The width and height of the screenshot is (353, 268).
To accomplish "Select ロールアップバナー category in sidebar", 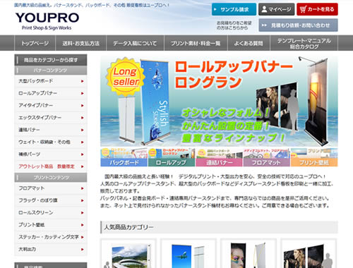I will 51,93.
